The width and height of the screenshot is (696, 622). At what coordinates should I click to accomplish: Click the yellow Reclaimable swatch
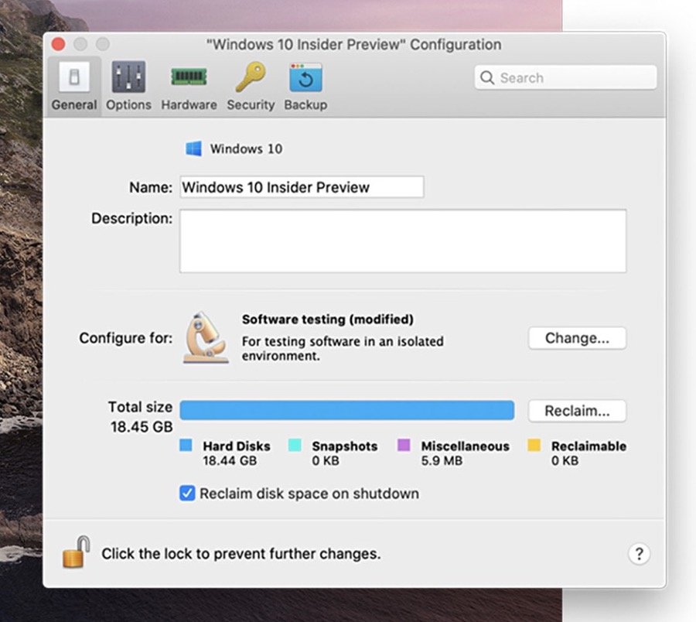(534, 445)
